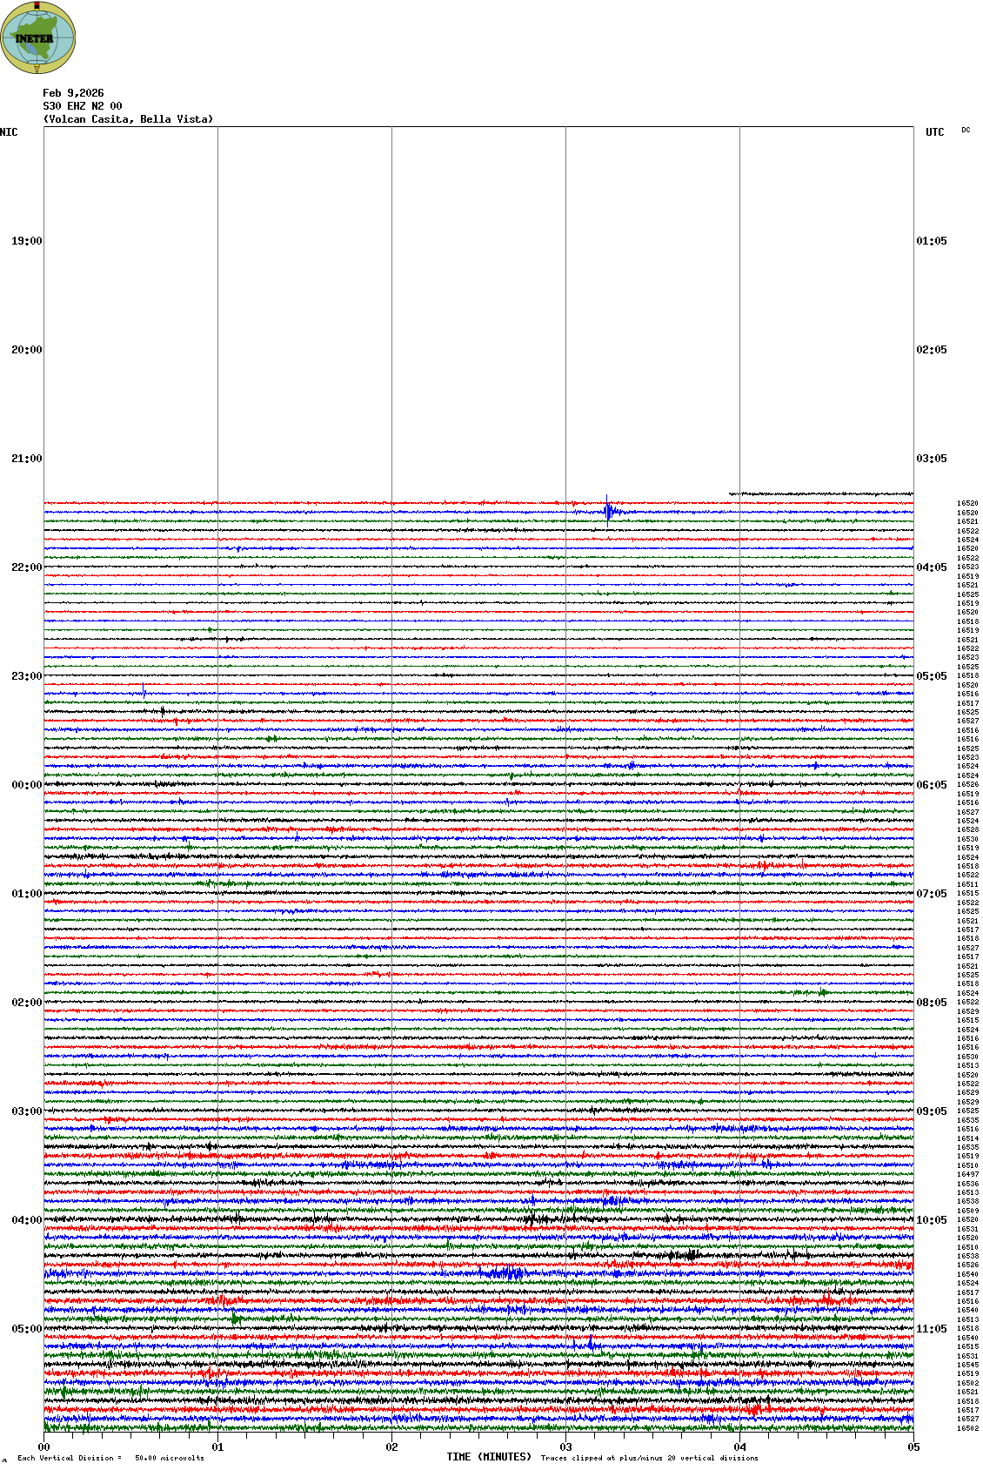
Task: Click the DC value 16497
Action: [967, 1175]
